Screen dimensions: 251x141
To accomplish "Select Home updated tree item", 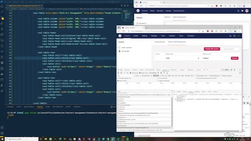I will pos(127,48).
